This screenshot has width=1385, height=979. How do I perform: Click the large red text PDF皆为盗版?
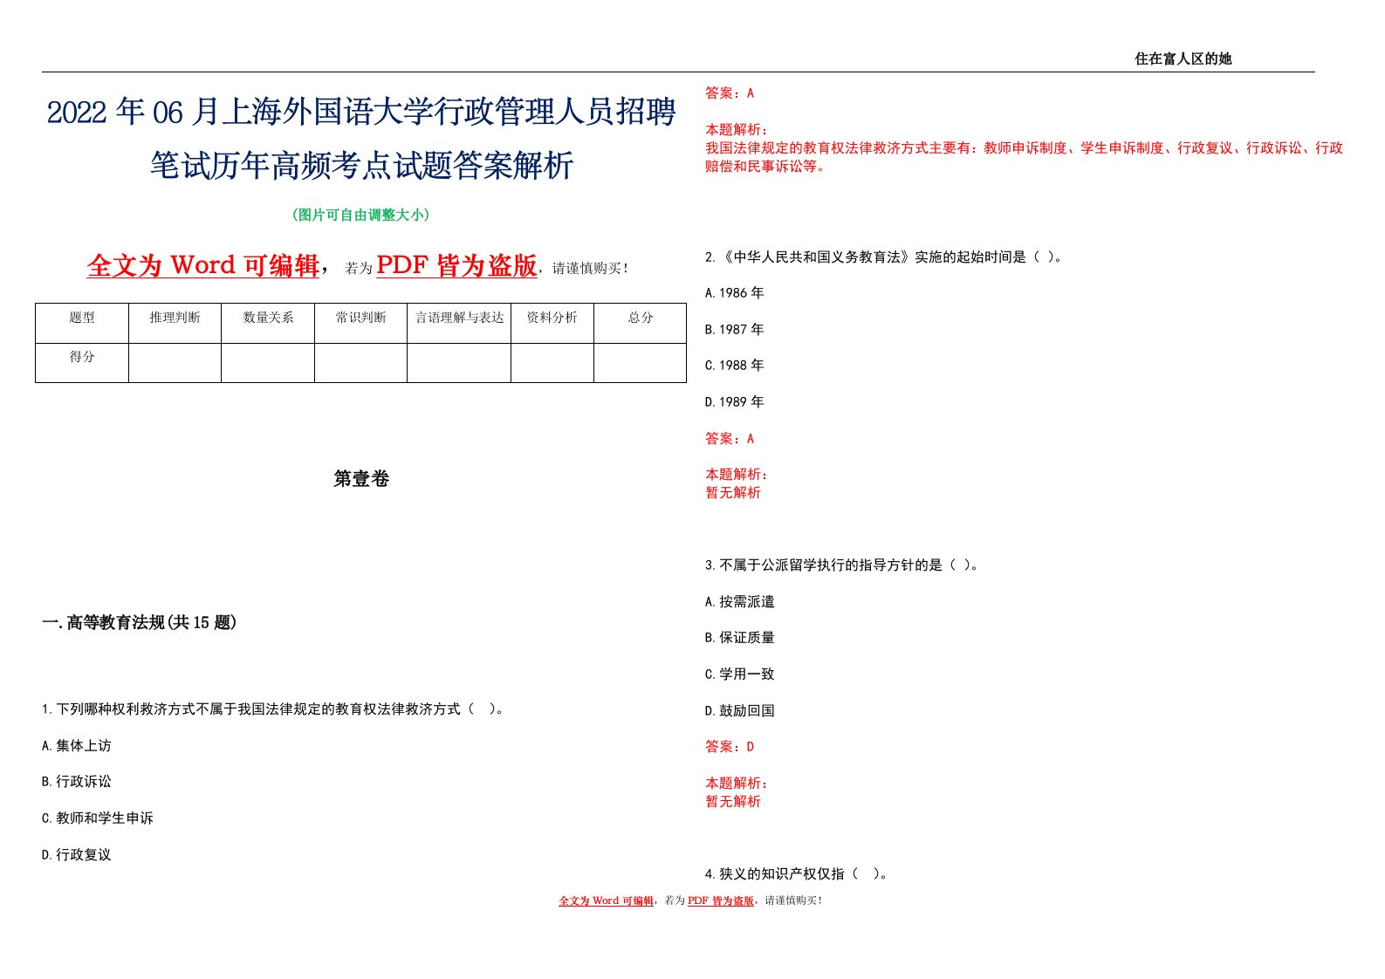pyautogui.click(x=456, y=265)
